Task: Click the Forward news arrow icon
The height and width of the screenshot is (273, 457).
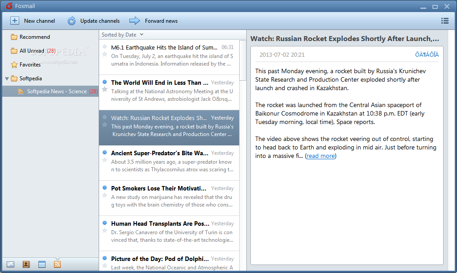Action: point(135,21)
